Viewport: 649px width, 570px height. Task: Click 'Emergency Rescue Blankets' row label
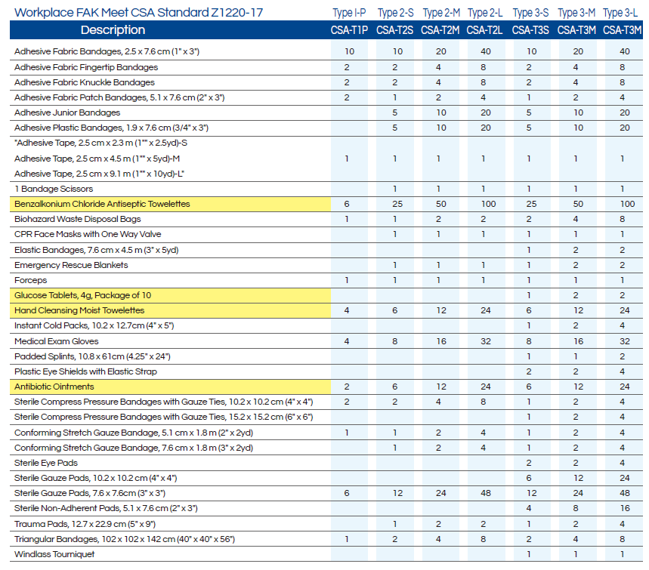point(71,265)
